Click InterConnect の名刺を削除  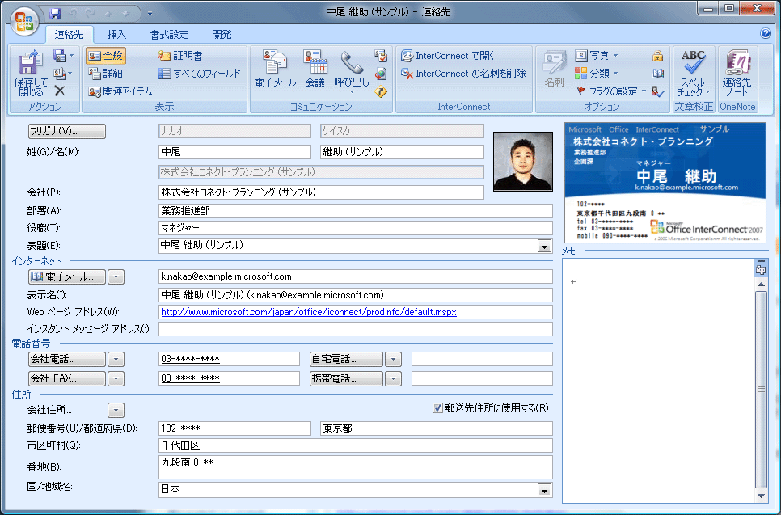pyautogui.click(x=463, y=74)
